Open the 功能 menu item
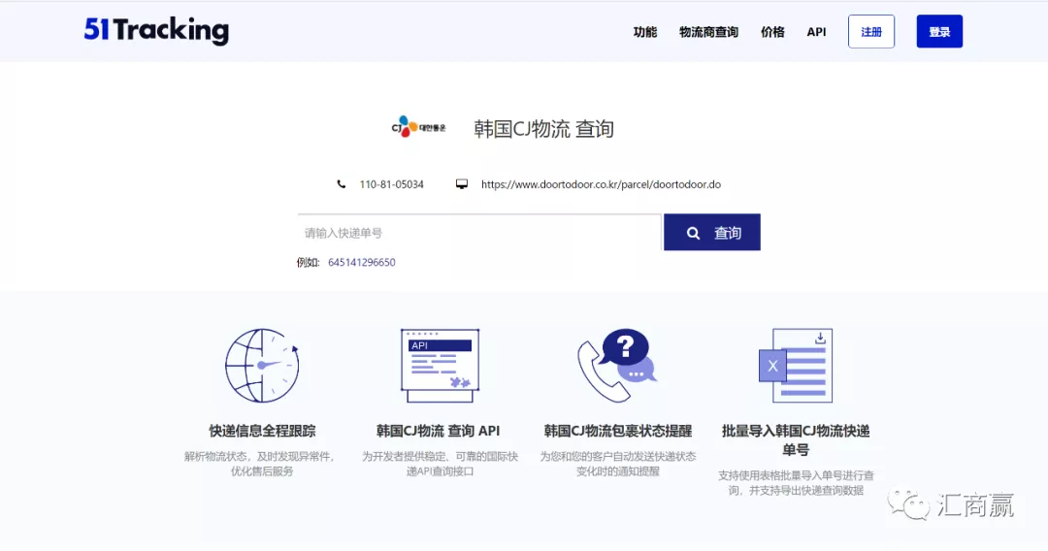The height and width of the screenshot is (551, 1048). click(x=645, y=32)
